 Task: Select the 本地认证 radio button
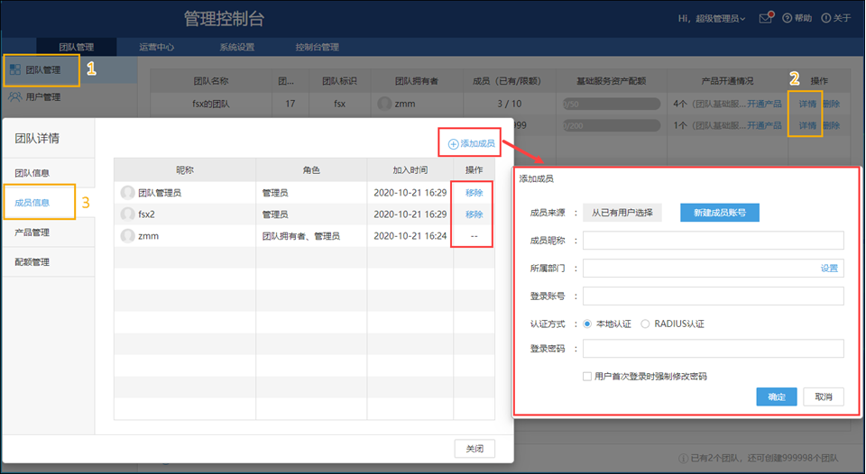588,324
